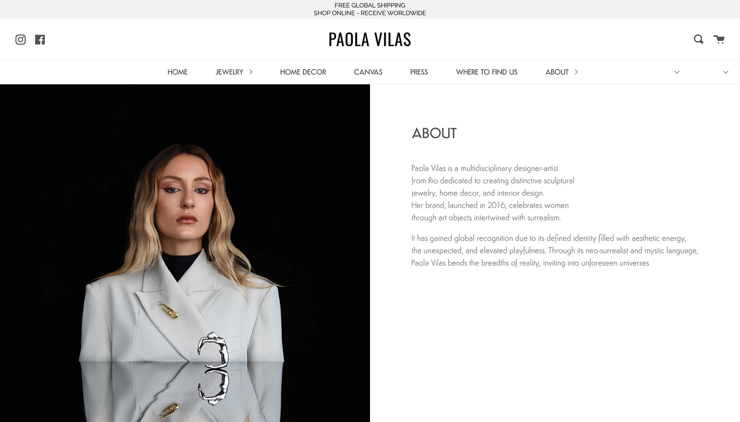Open the Jewelry submenu
This screenshot has height=422, width=740.
(229, 72)
